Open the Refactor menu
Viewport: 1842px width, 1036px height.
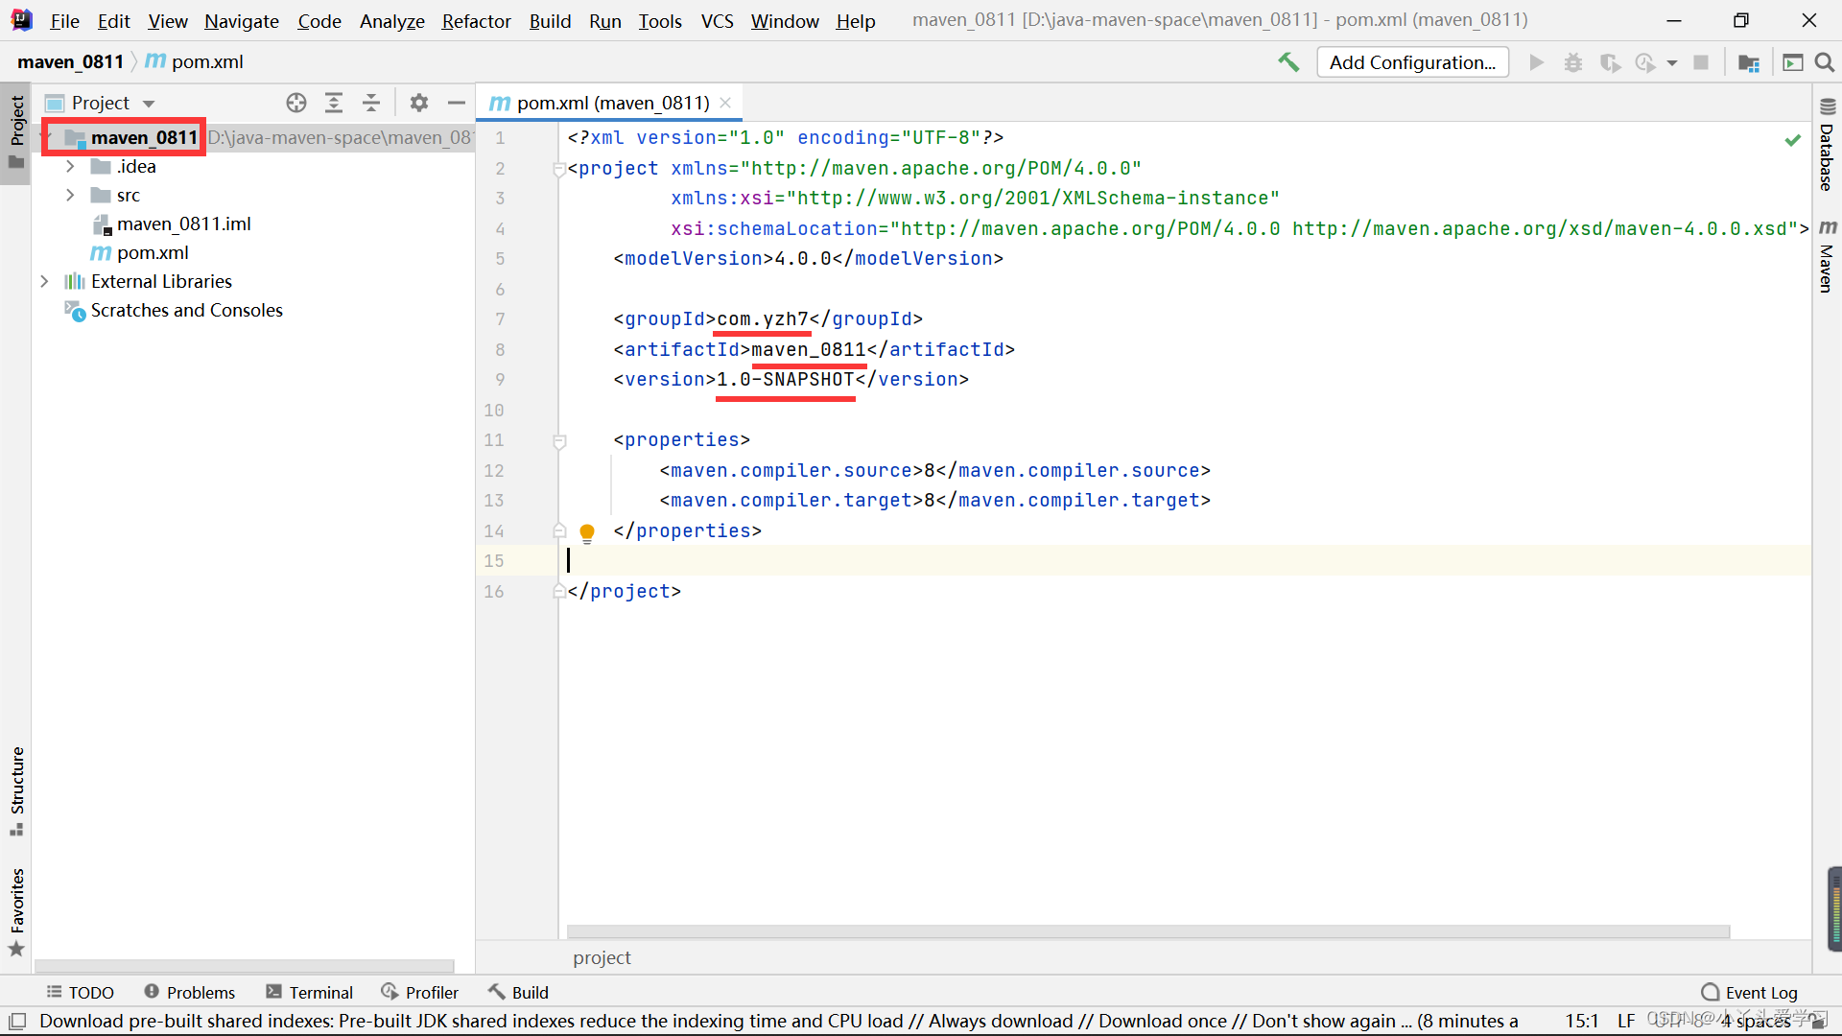tap(476, 21)
